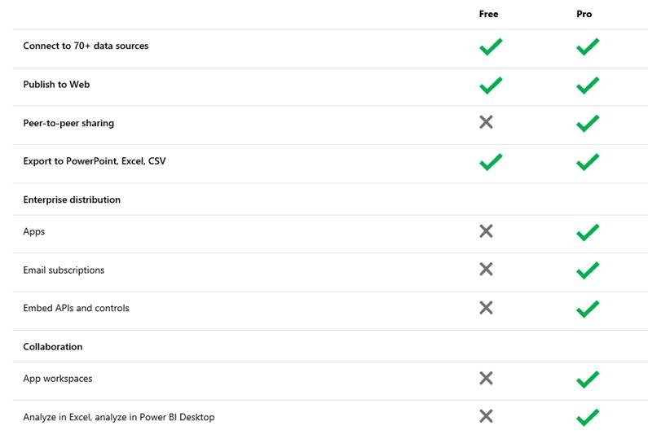Click the Pro checkmark for Analyze in Excel
The height and width of the screenshot is (439, 648).
pos(587,418)
